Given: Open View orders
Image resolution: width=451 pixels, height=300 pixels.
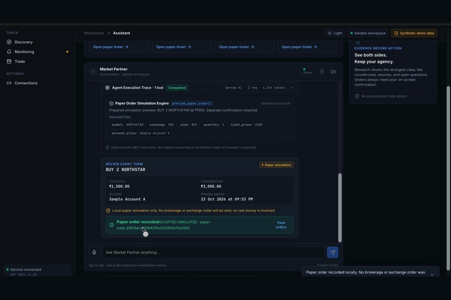Looking at the screenshot, I should (x=281, y=225).
